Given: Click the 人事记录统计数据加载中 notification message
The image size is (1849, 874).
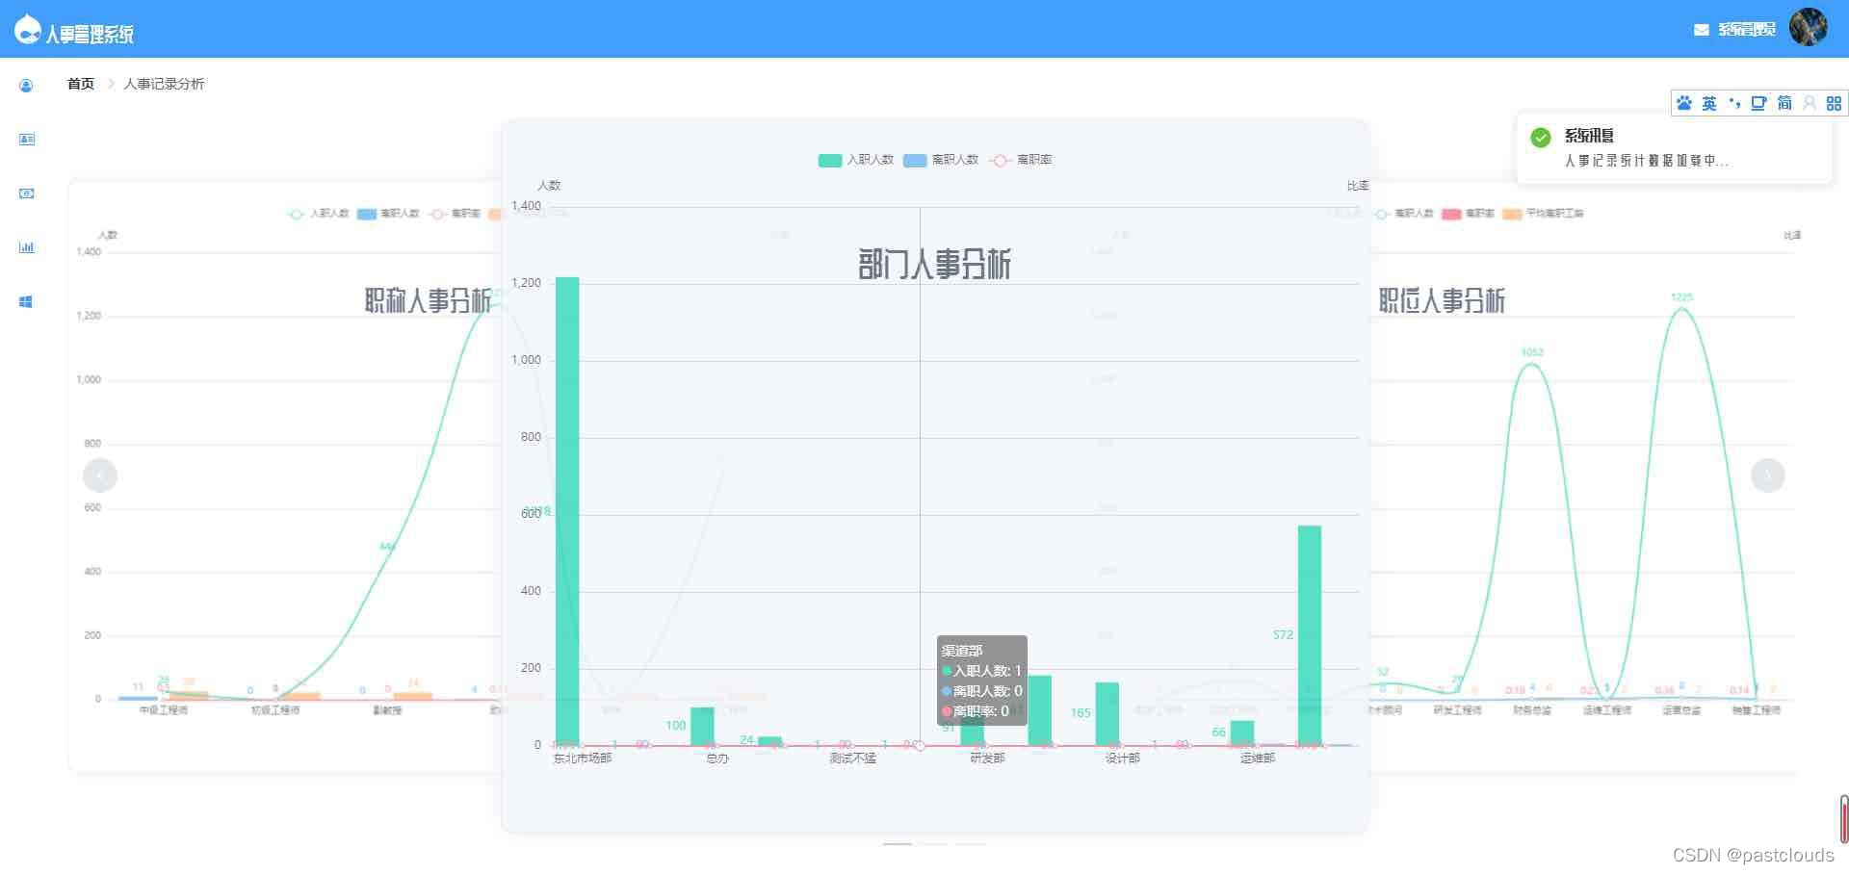Looking at the screenshot, I should pos(1647,161).
